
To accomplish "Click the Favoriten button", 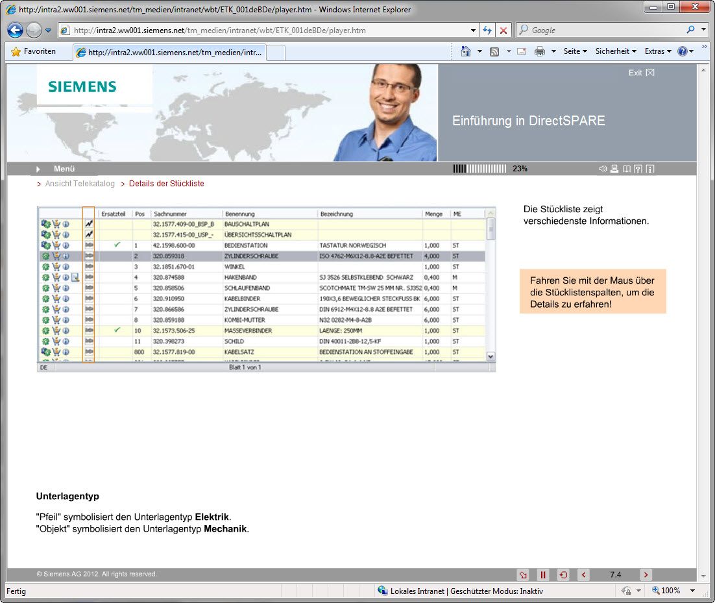I will 34,51.
